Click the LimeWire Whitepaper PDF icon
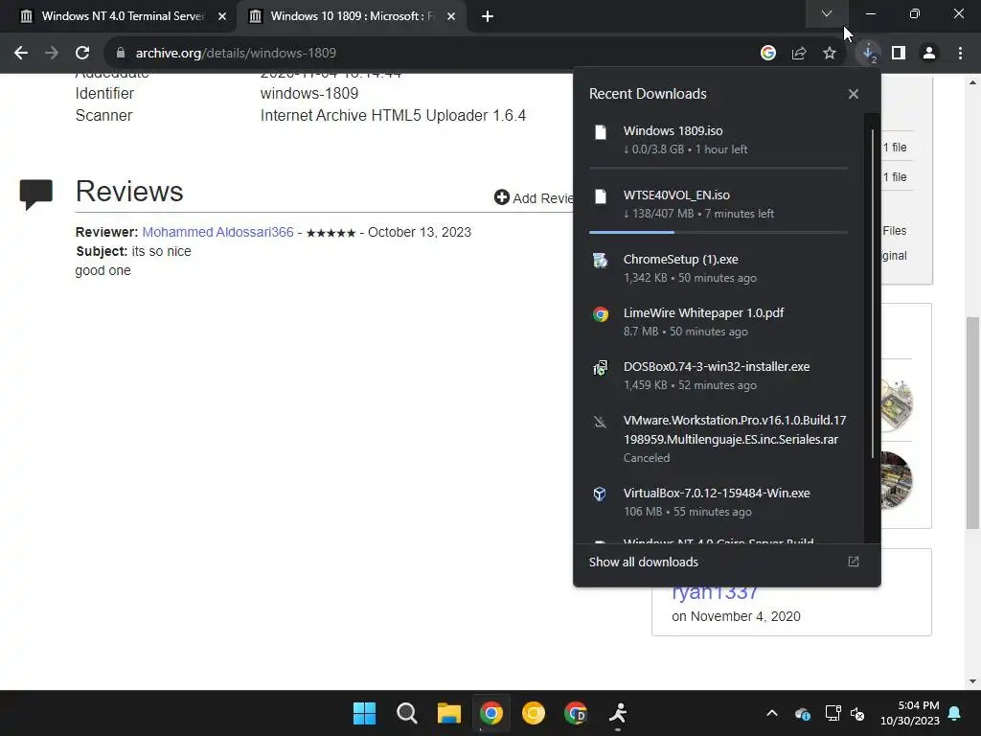This screenshot has width=981, height=736. [x=601, y=314]
